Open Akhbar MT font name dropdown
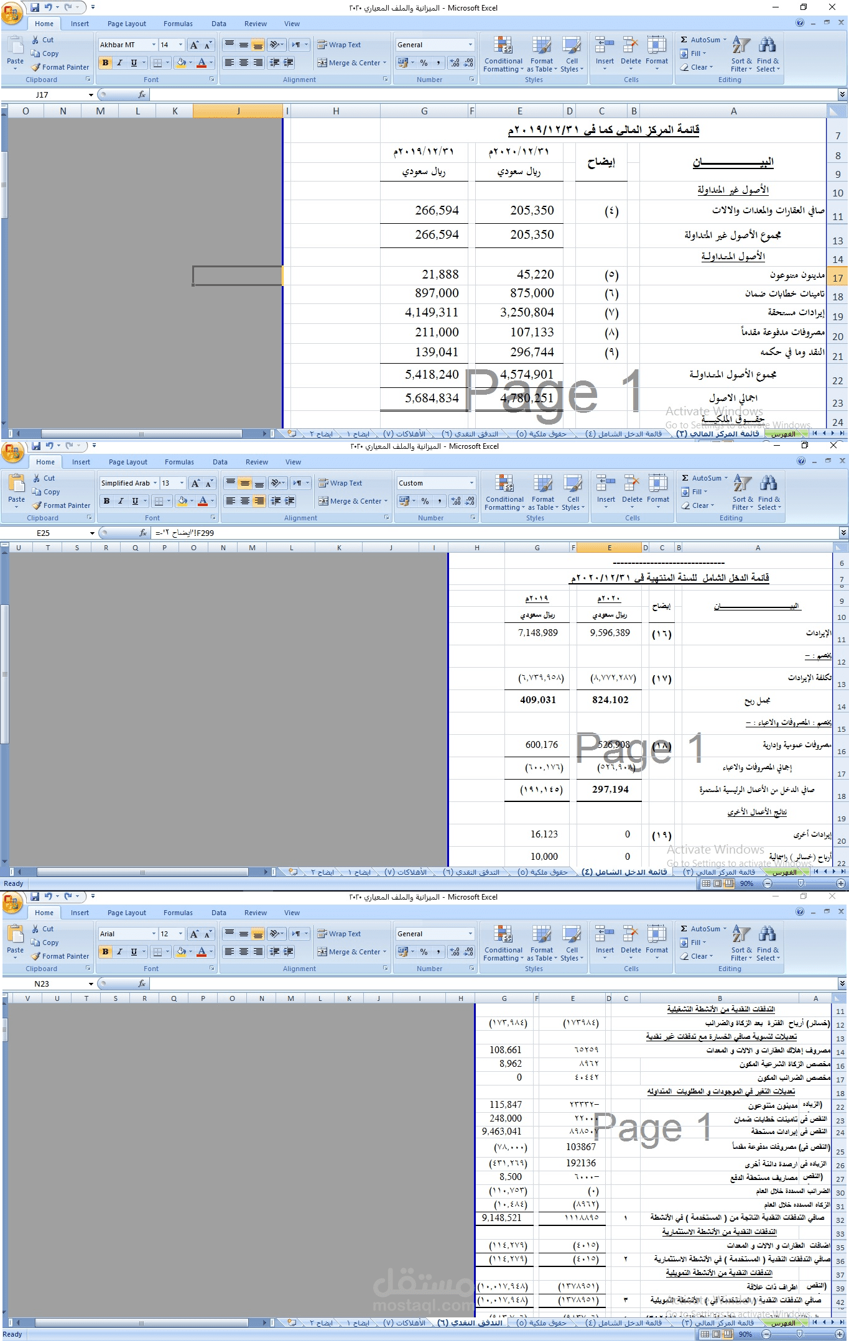The image size is (849, 1341). coord(154,45)
